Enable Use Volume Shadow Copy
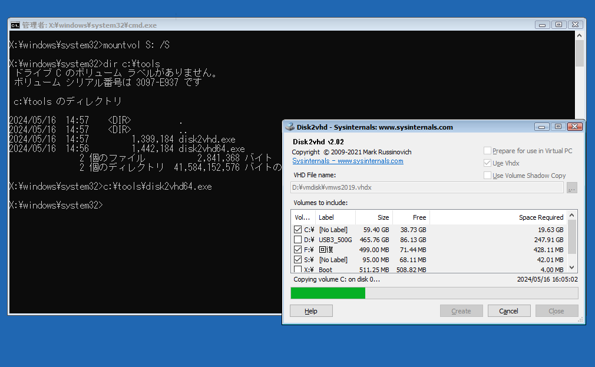This screenshot has height=367, width=595. click(x=487, y=175)
